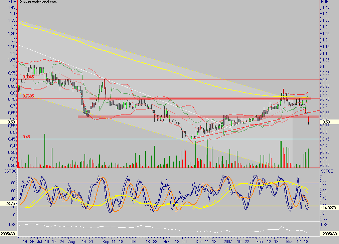Jump to 2007 on the time axis
Screen dimensions: 339x244
228,240
